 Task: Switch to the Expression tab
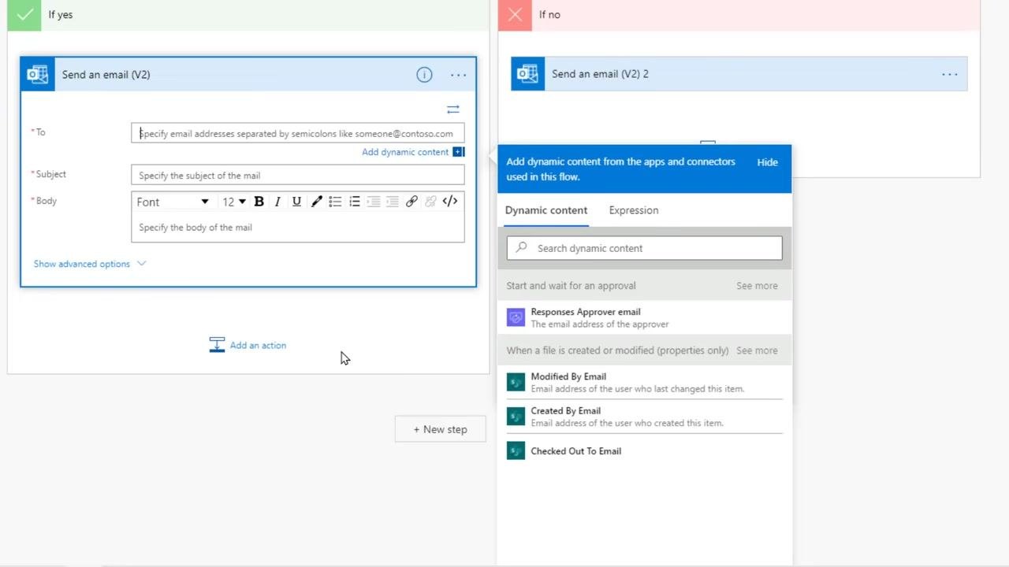[634, 210]
